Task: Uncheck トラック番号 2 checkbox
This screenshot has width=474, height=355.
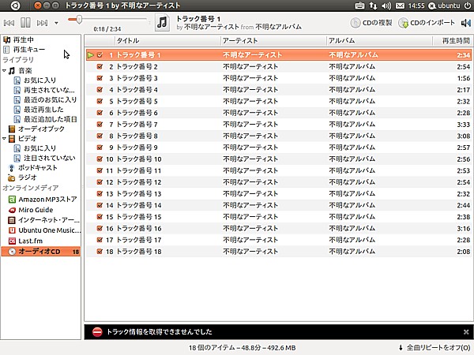Action: pos(100,66)
